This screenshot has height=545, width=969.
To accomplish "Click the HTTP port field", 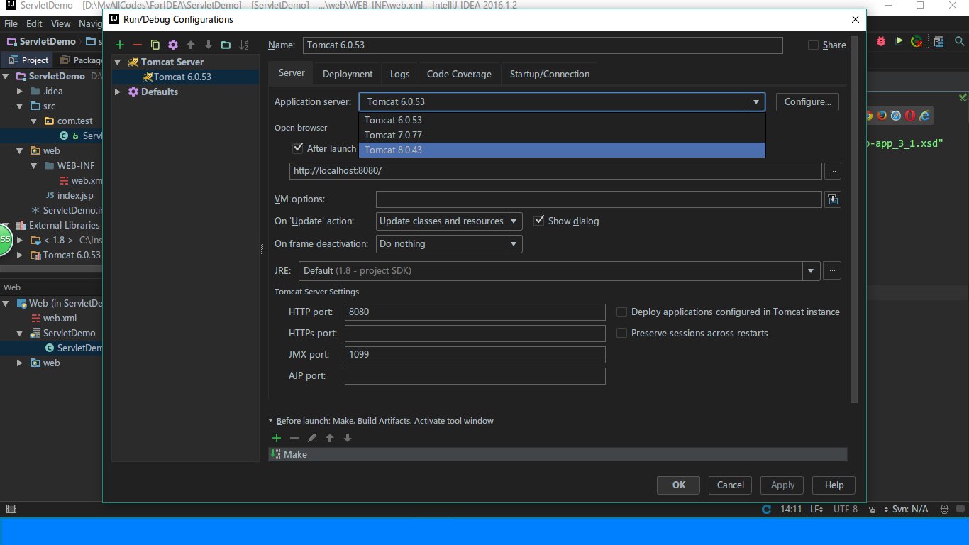I will 475,312.
